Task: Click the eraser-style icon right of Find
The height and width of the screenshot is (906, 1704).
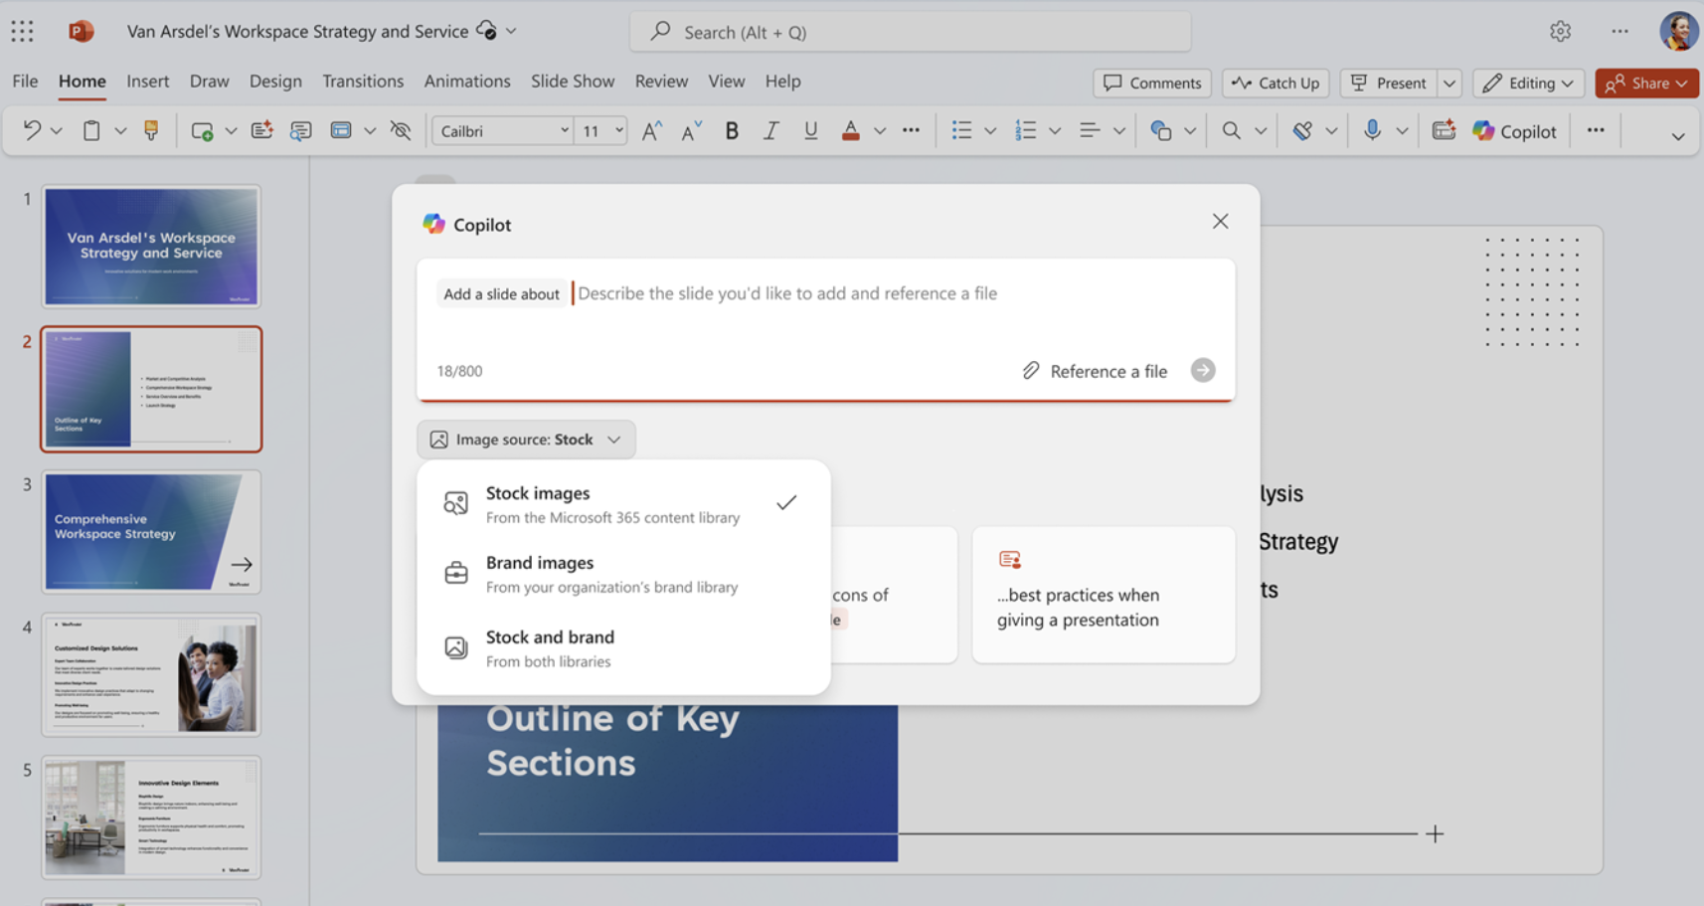Action: click(1302, 130)
